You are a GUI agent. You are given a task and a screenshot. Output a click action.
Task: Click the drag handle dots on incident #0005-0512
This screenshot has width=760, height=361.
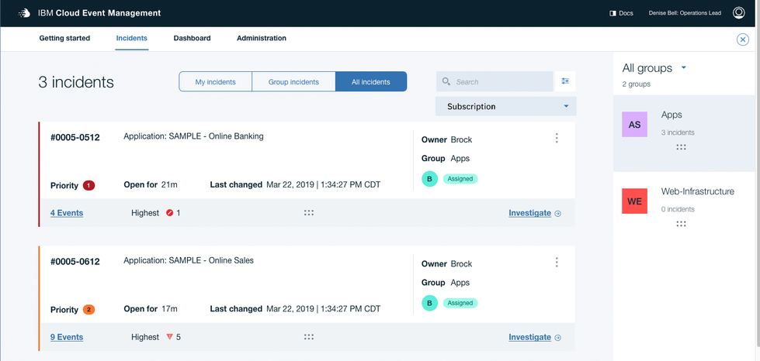pos(309,212)
